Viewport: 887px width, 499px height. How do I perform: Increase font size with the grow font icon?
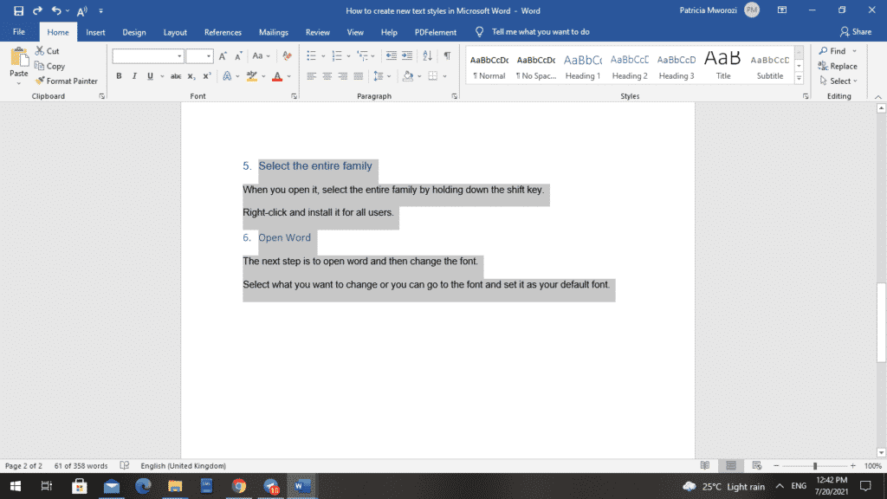pos(223,56)
